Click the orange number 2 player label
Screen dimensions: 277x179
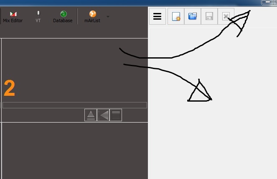9,89
